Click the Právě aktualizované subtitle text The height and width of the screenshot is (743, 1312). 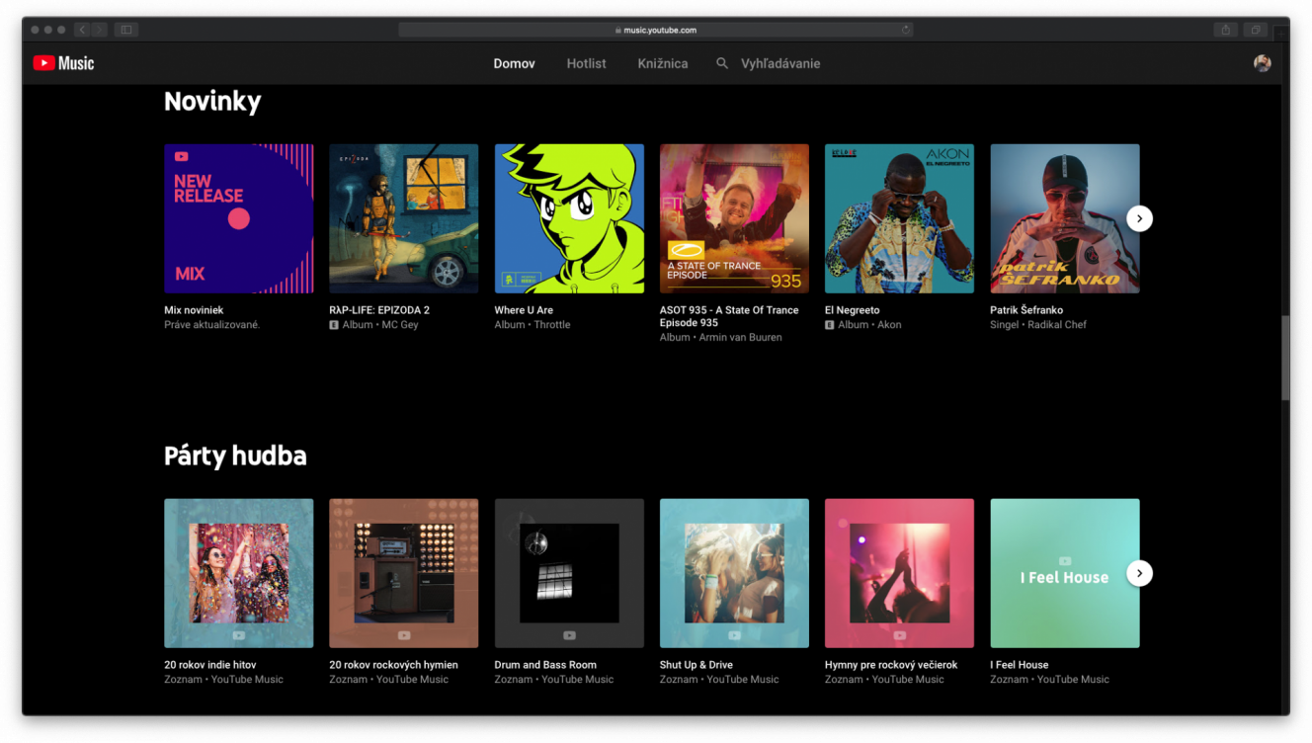211,325
